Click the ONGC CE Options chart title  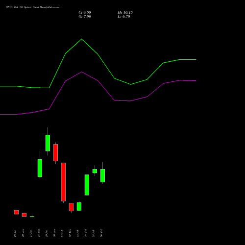(33, 7)
